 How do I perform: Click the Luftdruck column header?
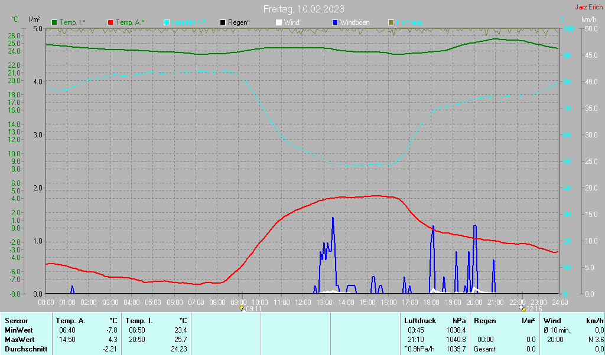420,321
